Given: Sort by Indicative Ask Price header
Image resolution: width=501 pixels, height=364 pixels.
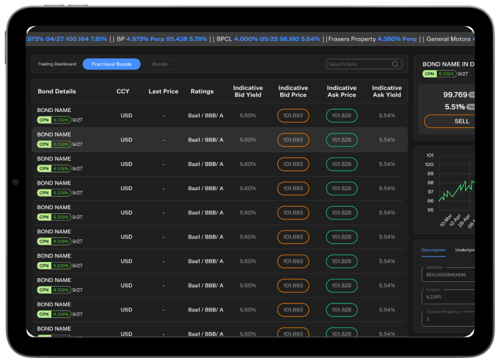Looking at the screenshot, I should [342, 91].
